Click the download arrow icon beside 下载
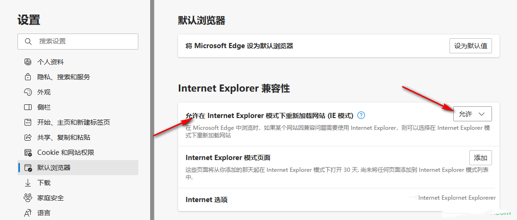 click(x=28, y=183)
